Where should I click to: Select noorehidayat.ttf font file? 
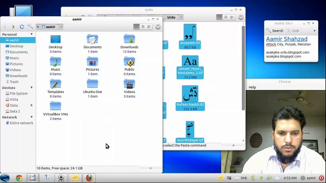coord(190,132)
